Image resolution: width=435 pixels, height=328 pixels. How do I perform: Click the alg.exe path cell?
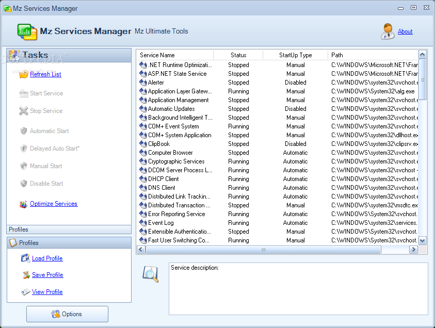(373, 91)
